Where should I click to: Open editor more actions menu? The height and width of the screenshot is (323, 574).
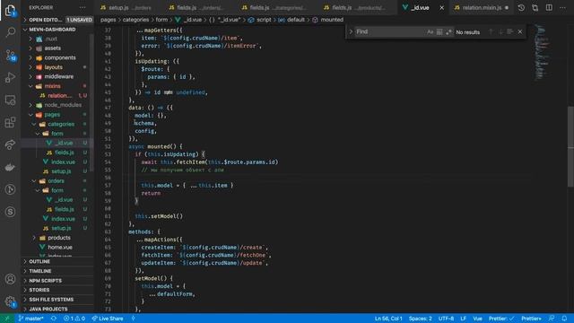562,7
